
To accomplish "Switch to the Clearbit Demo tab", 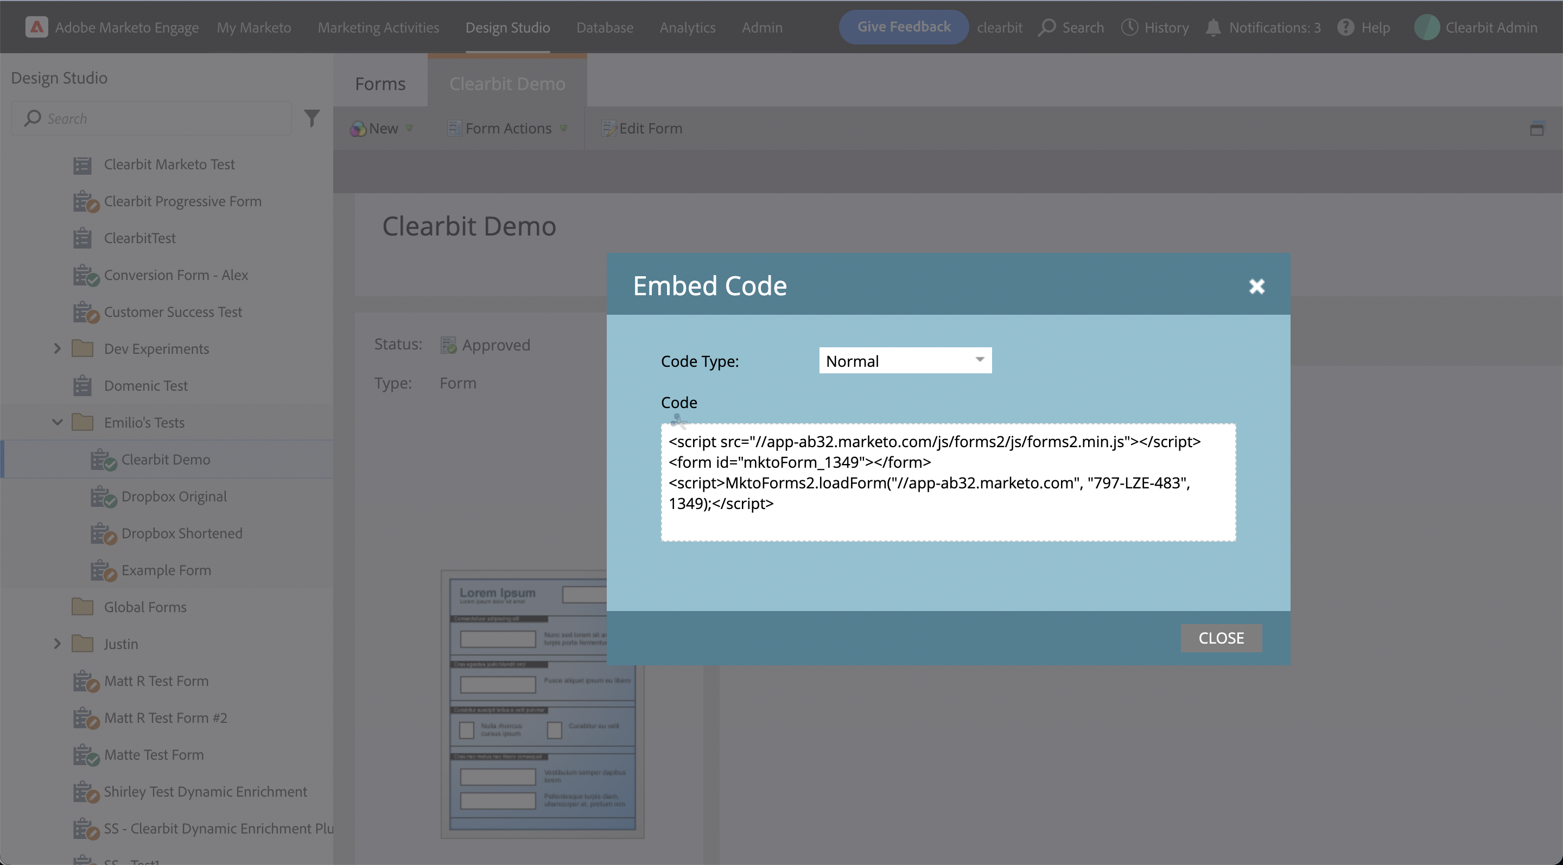I will point(507,83).
